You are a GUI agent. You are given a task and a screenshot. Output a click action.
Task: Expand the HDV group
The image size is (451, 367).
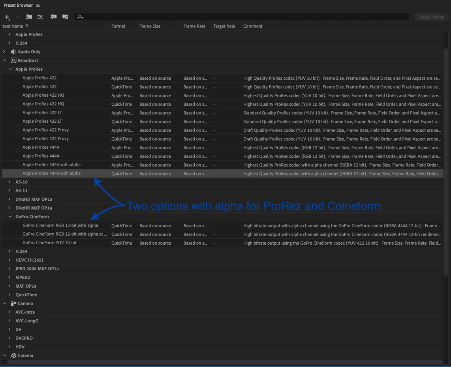[x=9, y=346]
